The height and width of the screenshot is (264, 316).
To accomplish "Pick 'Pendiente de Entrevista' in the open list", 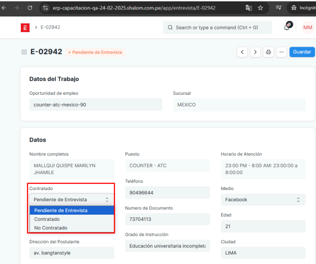I will coord(61,210).
